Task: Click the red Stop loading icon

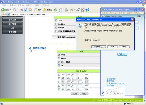Action: click(21, 10)
